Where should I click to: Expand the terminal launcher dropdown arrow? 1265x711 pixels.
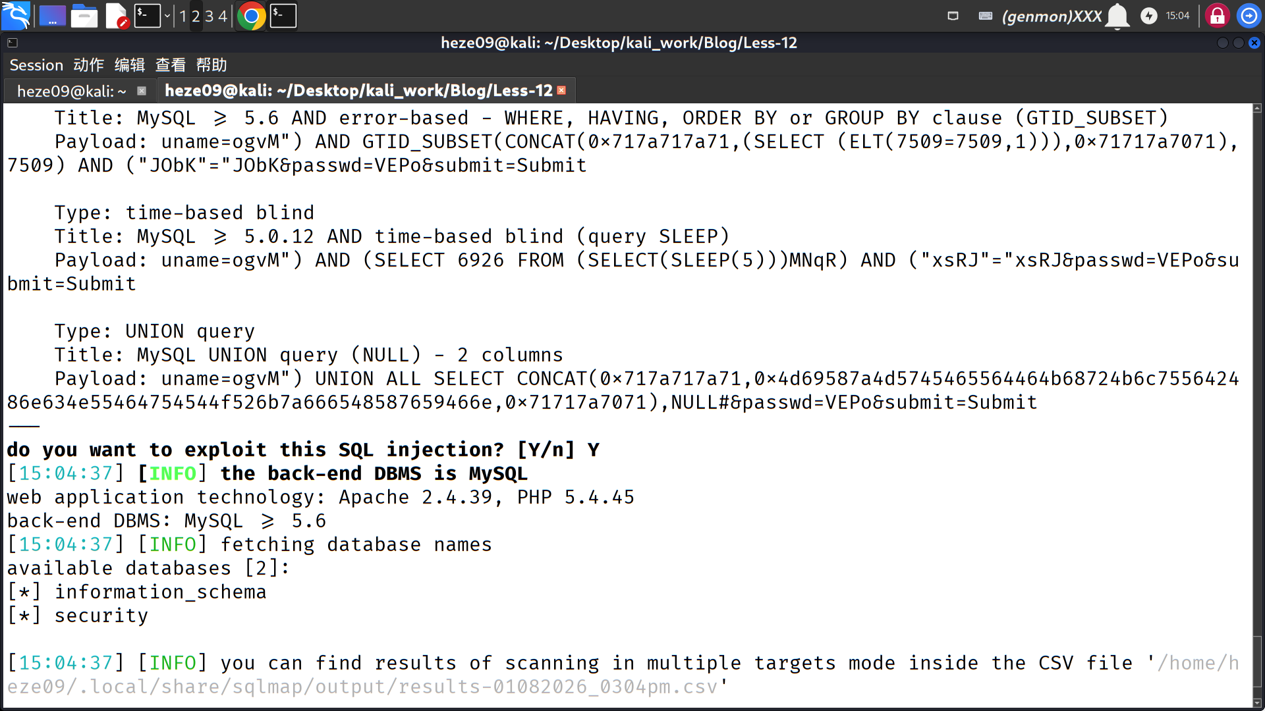(167, 16)
